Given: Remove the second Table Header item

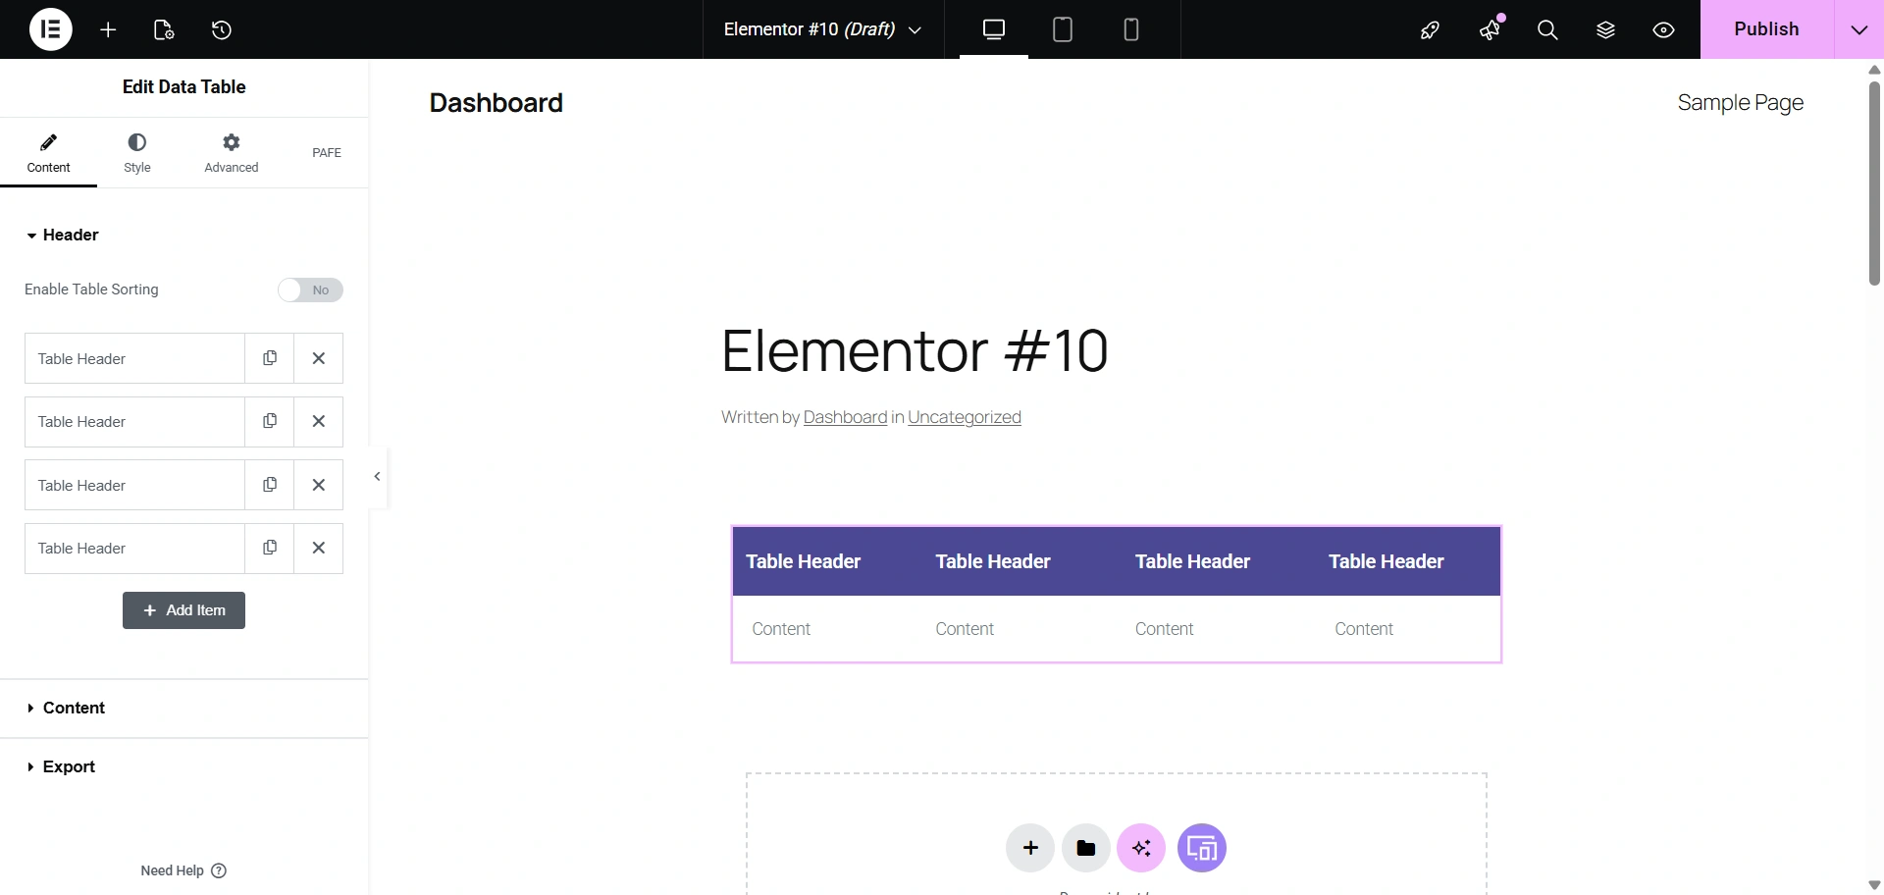Looking at the screenshot, I should [319, 422].
